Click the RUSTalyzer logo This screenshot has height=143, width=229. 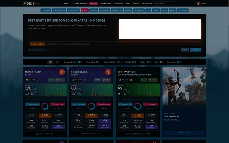tap(31, 3)
